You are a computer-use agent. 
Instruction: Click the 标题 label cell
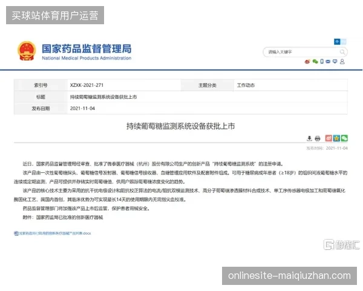(41, 97)
